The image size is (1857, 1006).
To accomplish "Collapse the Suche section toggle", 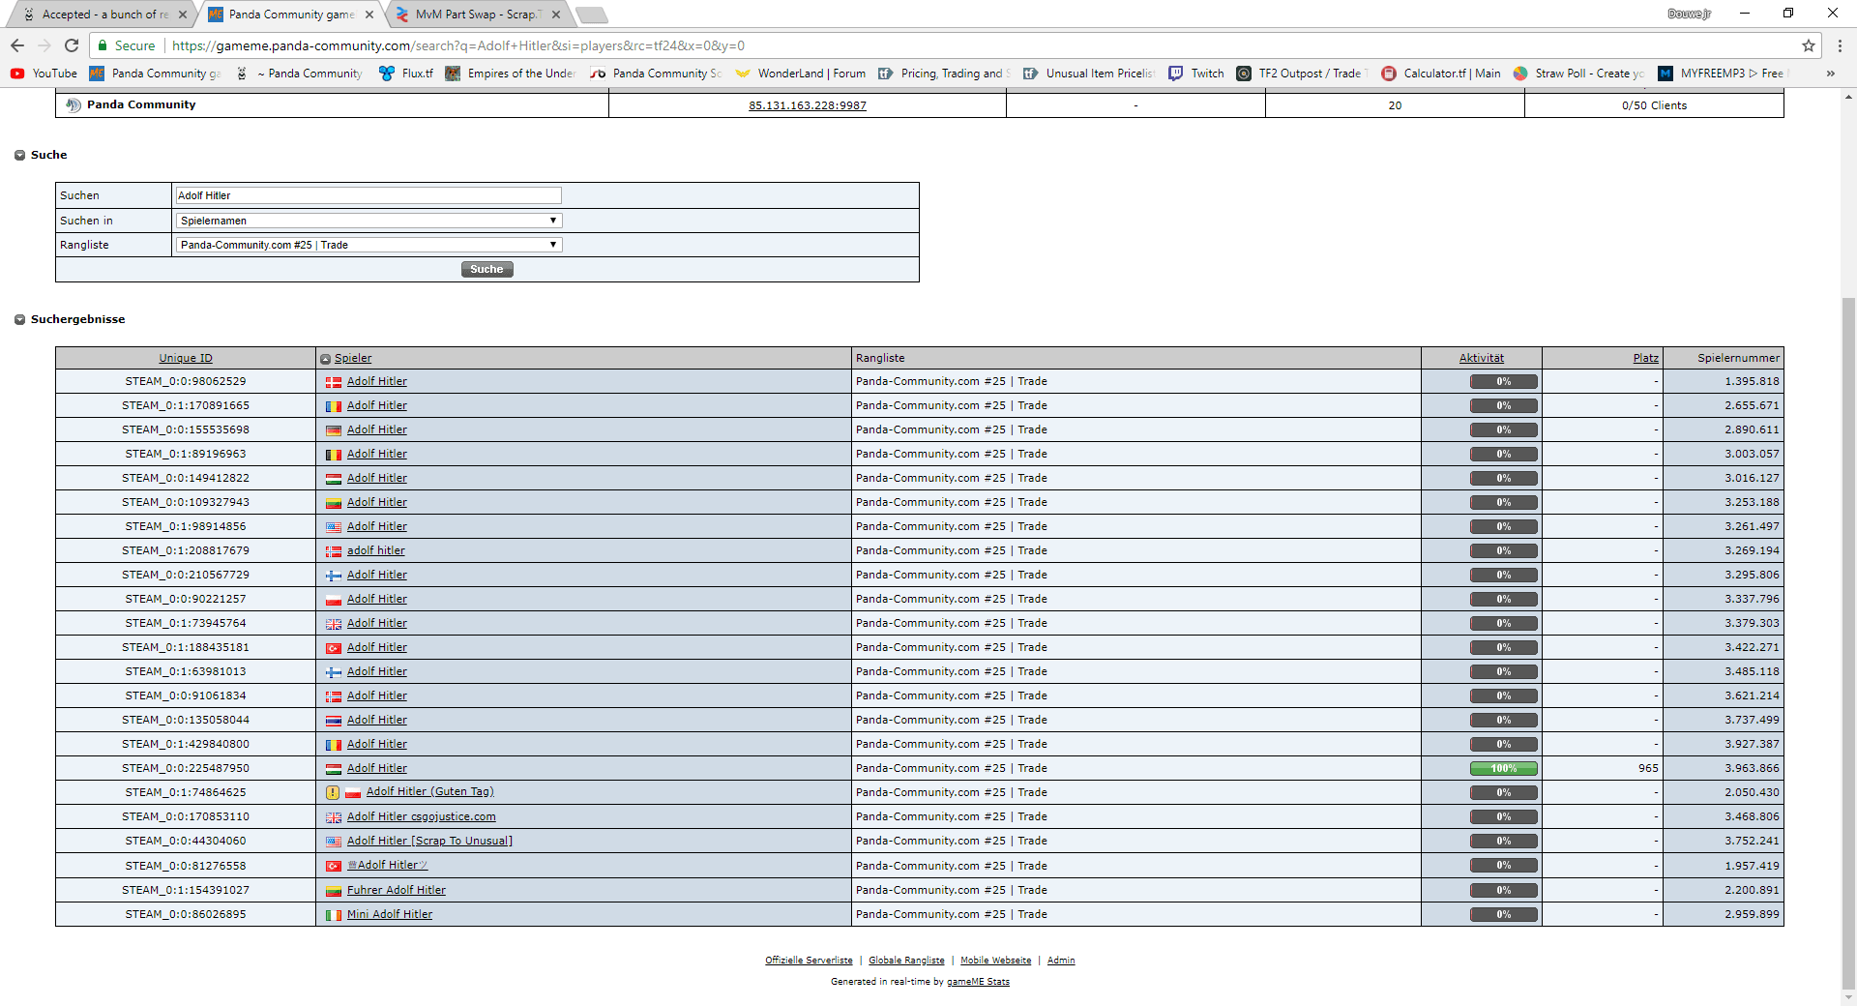I will [19, 155].
